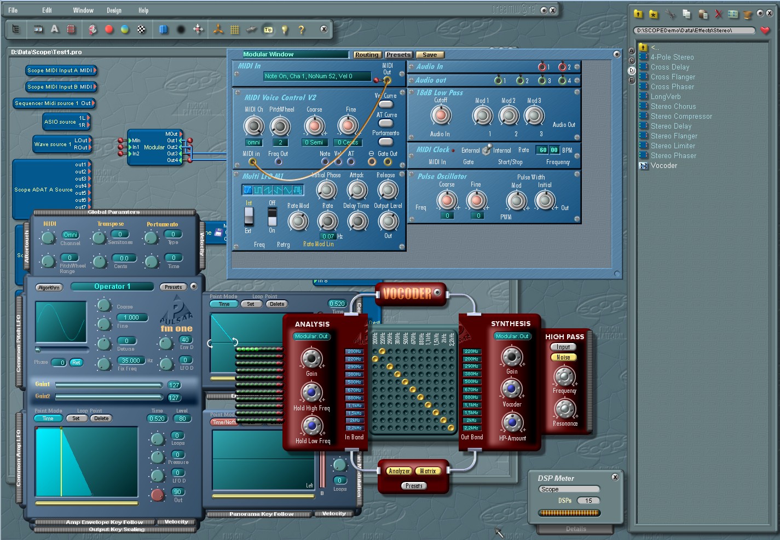Click the paste clipboard icon in browser

click(703, 14)
